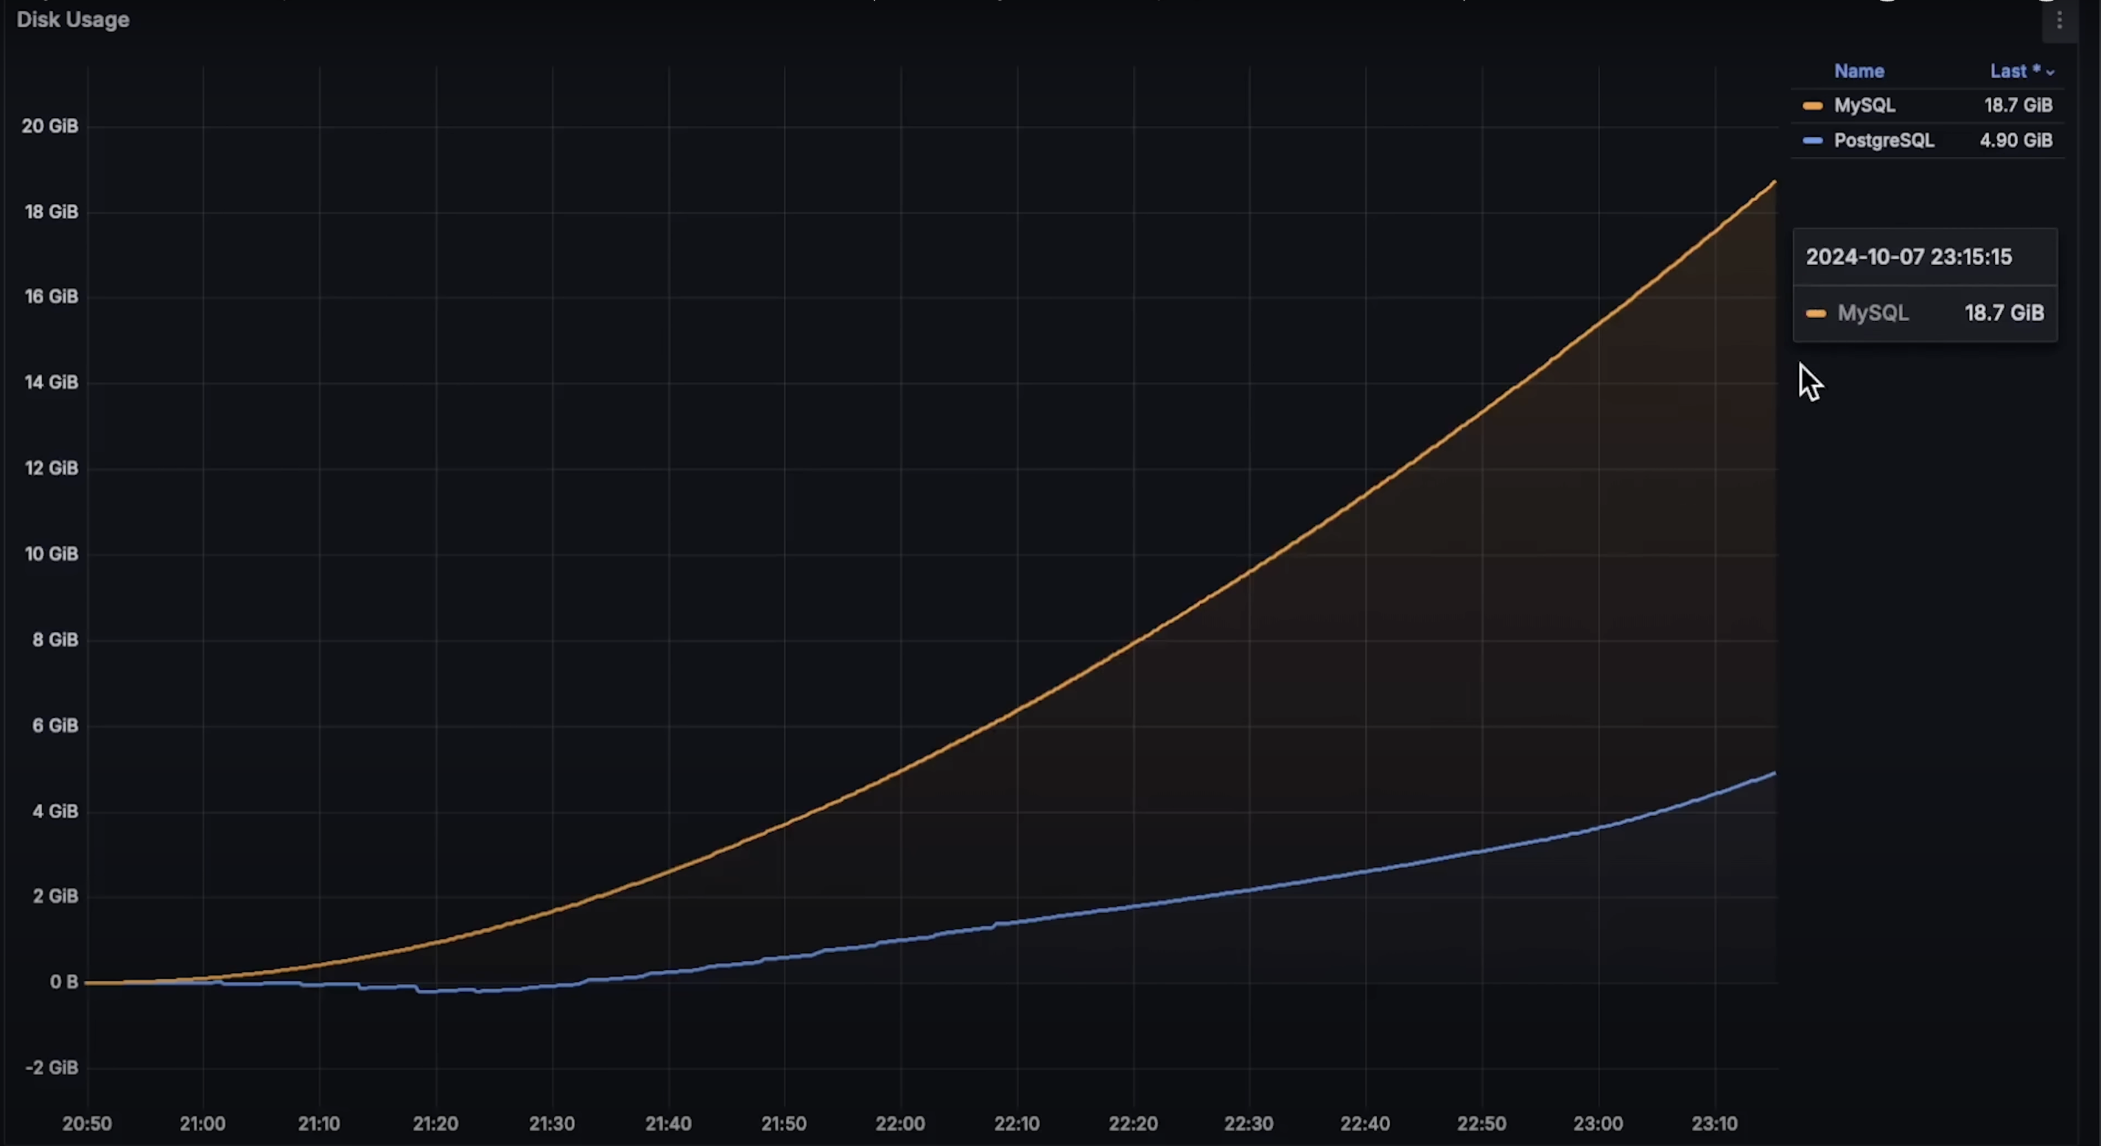
Task: Click MySQL's 18.7 GiB legend value
Action: [x=2018, y=105]
